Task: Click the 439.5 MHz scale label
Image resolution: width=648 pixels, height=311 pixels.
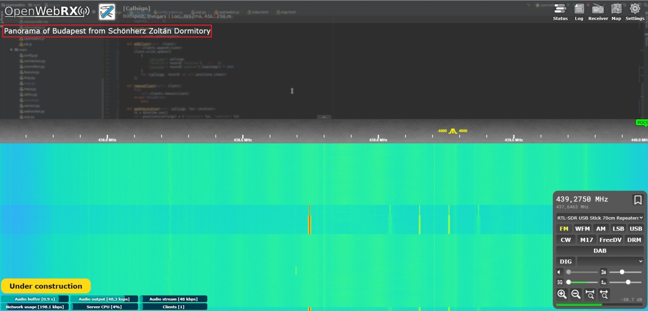Action: pos(514,140)
